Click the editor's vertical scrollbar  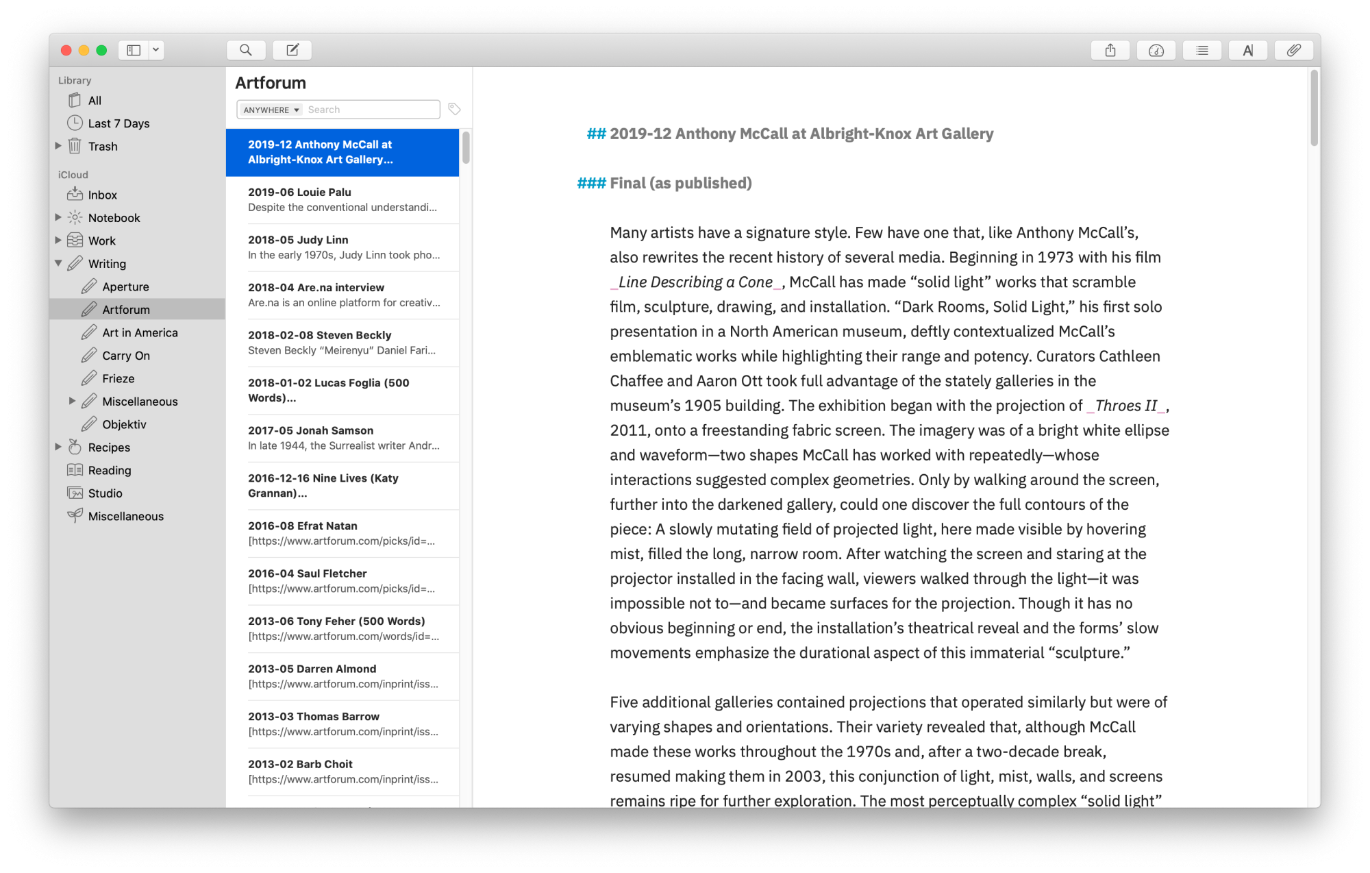click(1314, 108)
